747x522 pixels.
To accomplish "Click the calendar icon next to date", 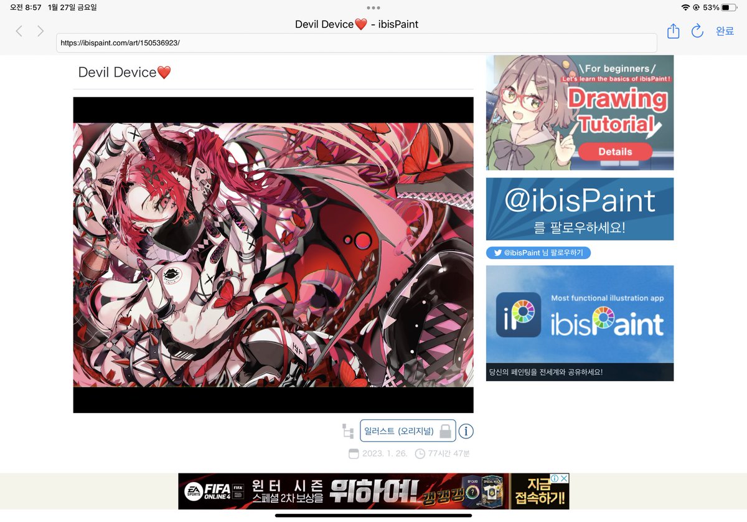I will (x=354, y=453).
